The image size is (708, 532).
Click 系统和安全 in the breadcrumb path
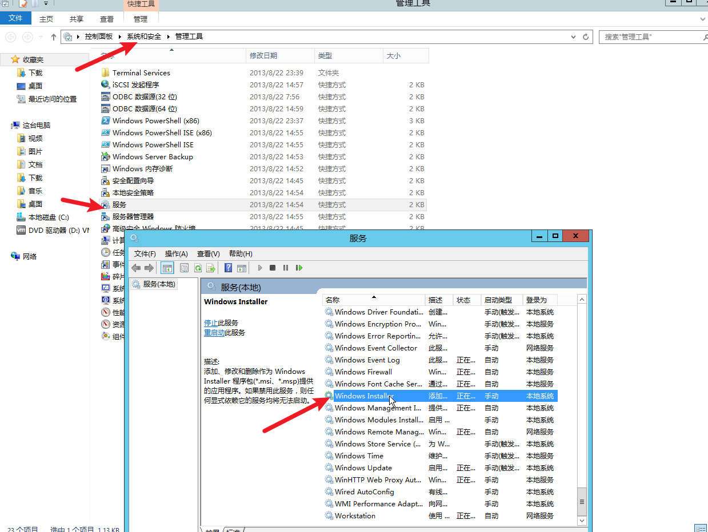click(144, 37)
